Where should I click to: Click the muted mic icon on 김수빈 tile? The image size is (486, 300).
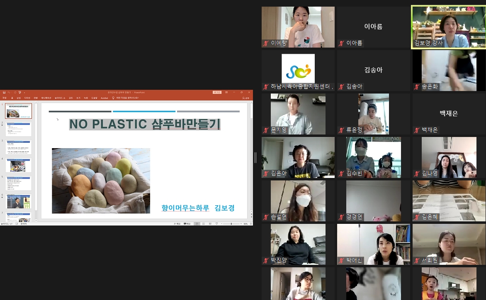click(x=341, y=173)
